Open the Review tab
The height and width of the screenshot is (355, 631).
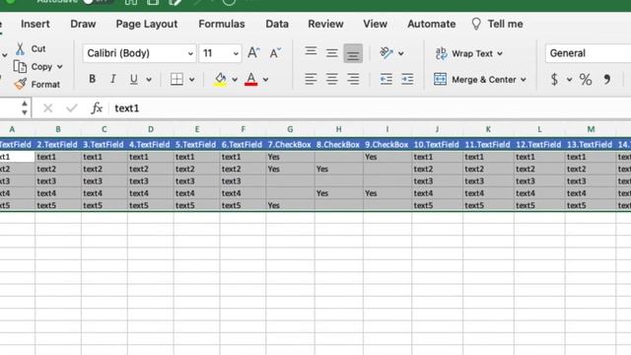pos(325,24)
